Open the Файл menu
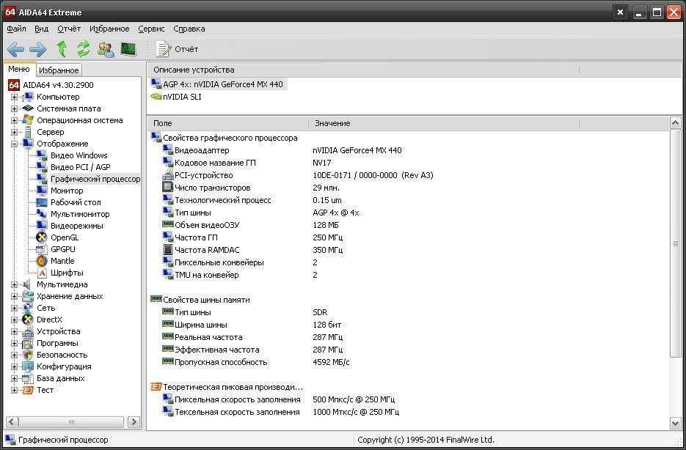 pyautogui.click(x=16, y=29)
